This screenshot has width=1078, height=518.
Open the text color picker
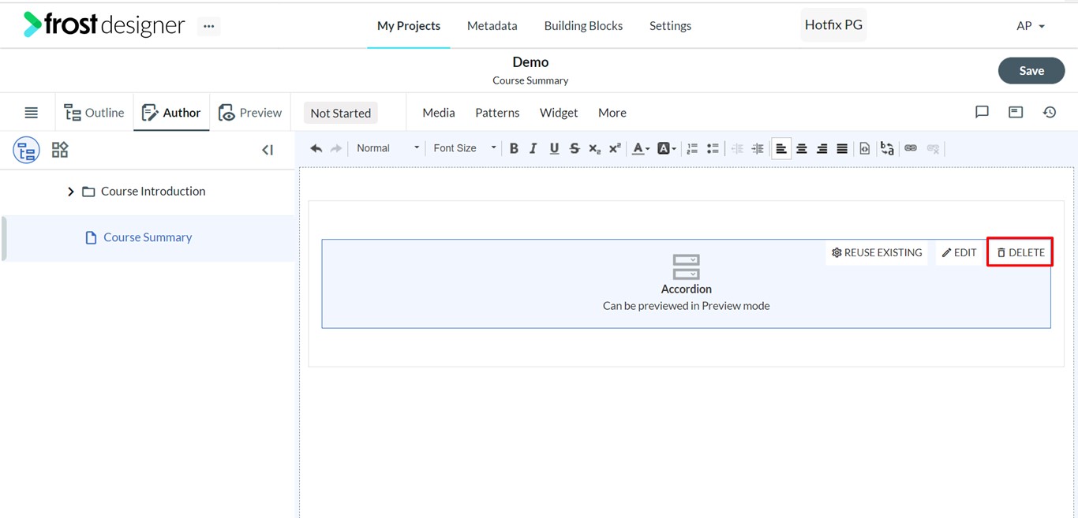(641, 148)
